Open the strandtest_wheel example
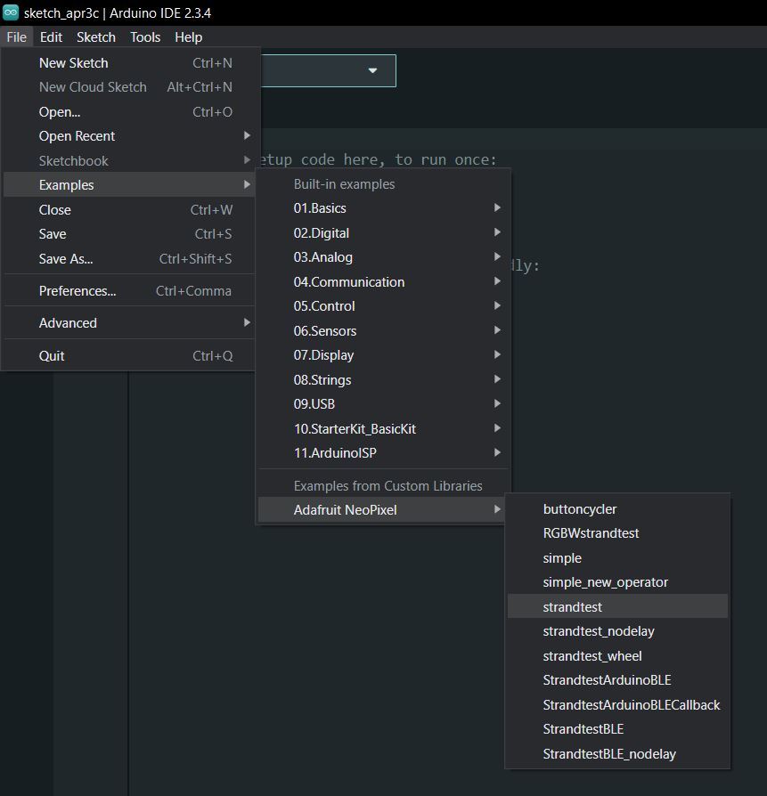767x796 pixels. point(617,656)
